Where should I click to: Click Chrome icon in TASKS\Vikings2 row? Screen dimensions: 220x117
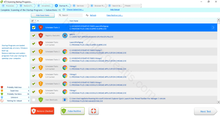pyautogui.click(x=65, y=60)
